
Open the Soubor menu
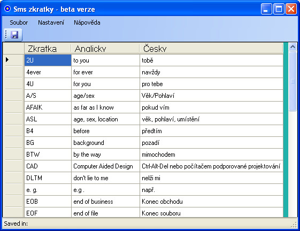19,22
